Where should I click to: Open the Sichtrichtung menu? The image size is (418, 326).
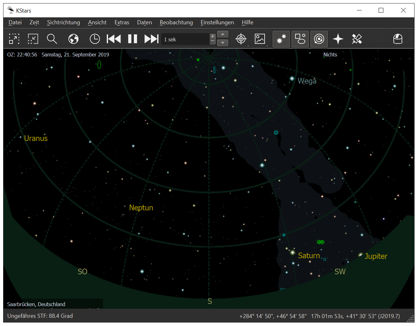tap(64, 22)
